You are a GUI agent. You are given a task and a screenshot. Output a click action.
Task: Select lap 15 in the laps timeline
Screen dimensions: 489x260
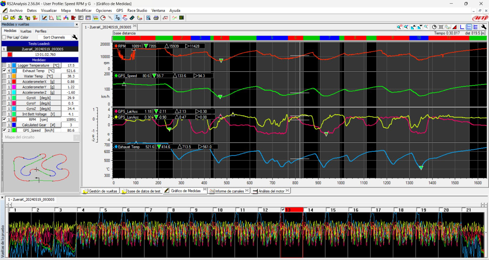[333, 210]
